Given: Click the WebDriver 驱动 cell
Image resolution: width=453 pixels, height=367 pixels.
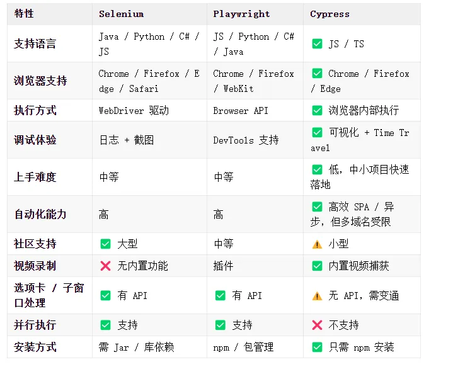Looking at the screenshot, I should 134,110.
